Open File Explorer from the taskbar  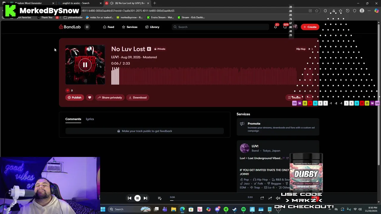pyautogui.click(x=174, y=209)
